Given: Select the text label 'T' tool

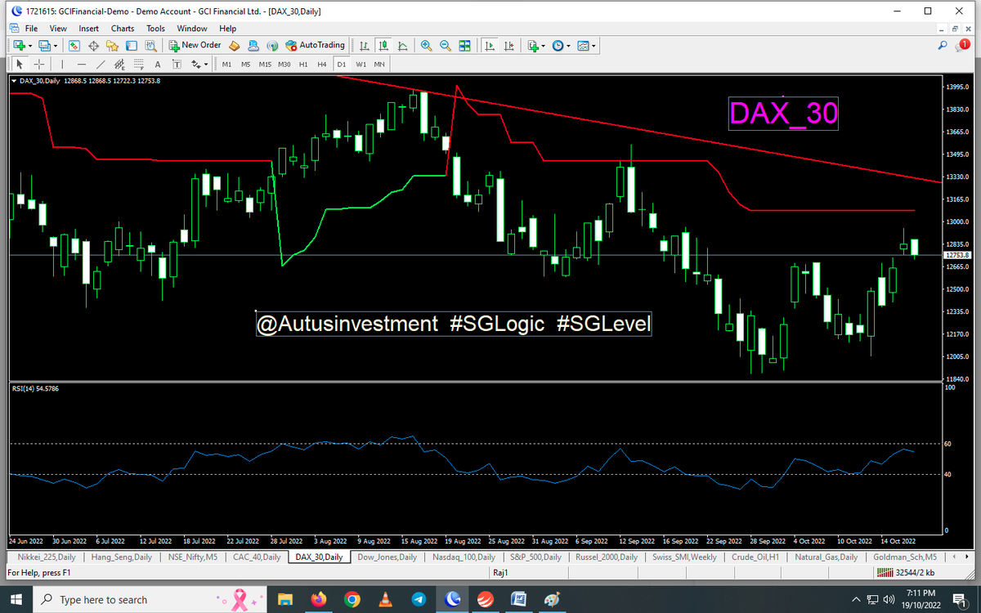Looking at the screenshot, I should 177,64.
